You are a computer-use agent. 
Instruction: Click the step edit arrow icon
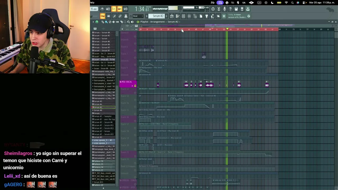(108, 16)
